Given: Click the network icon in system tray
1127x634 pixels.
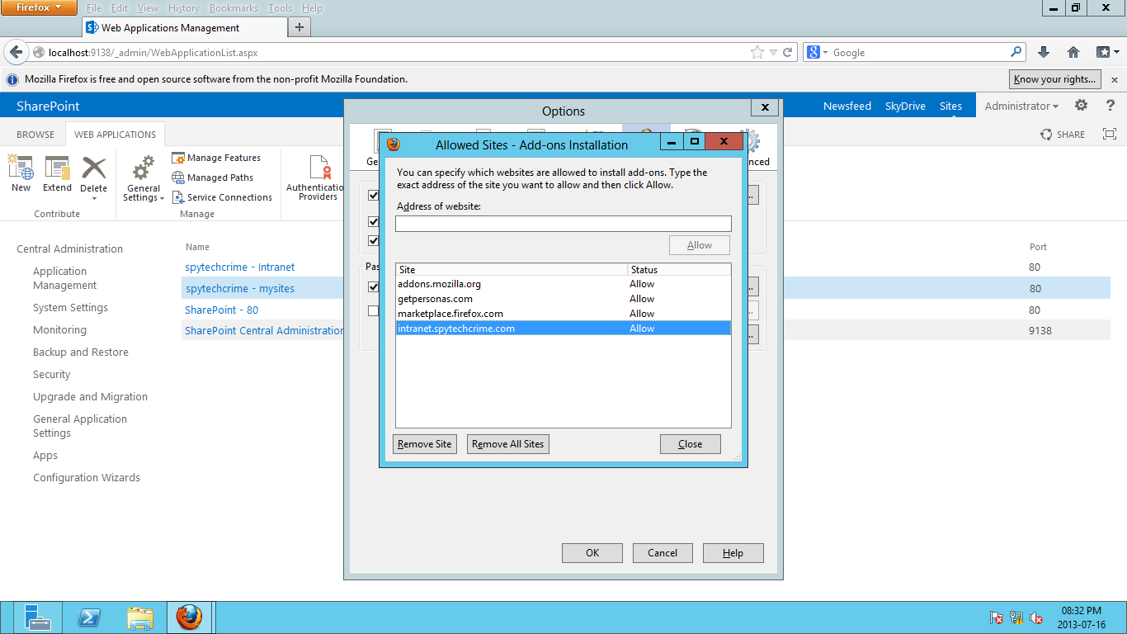Looking at the screenshot, I should (1016, 617).
